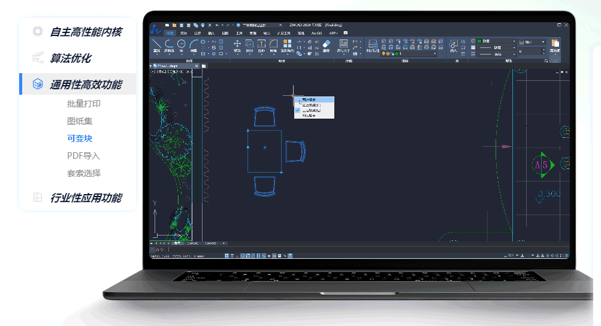Screen dimensions: 601x326
Task: Open a new drawing tab next to Final.dwg
Action: 204,66
